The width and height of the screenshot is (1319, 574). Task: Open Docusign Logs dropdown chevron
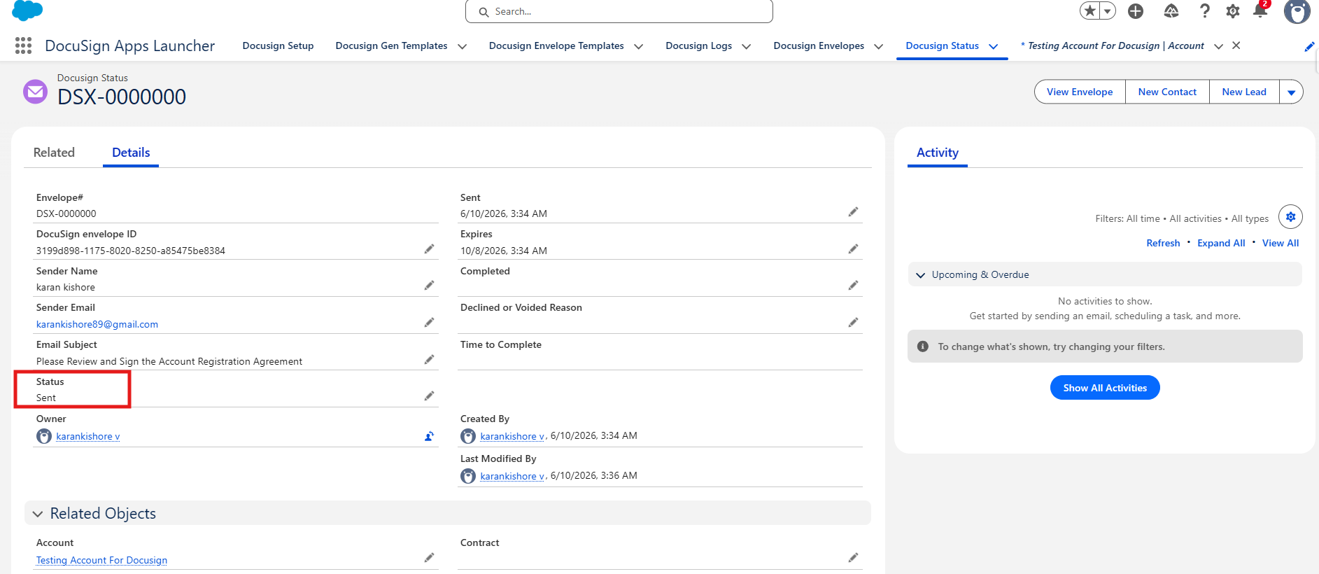pos(747,46)
